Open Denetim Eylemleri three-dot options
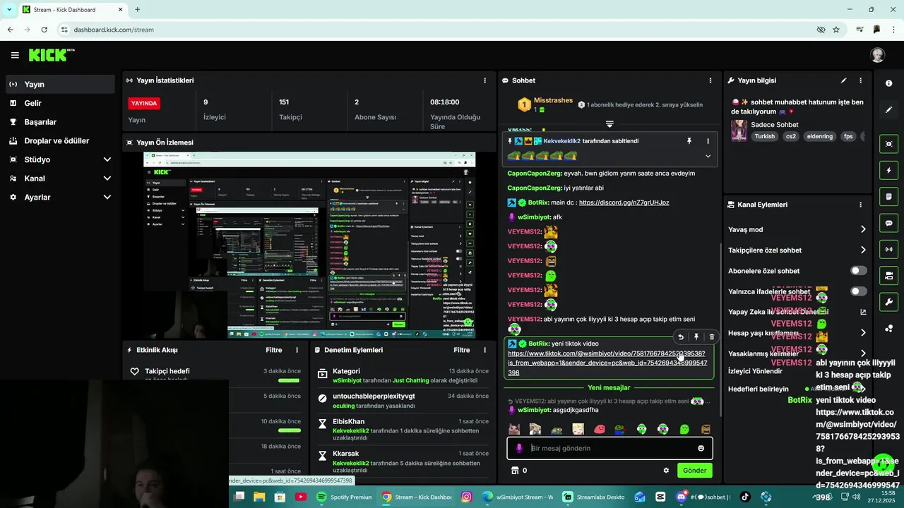The width and height of the screenshot is (904, 508). (484, 350)
